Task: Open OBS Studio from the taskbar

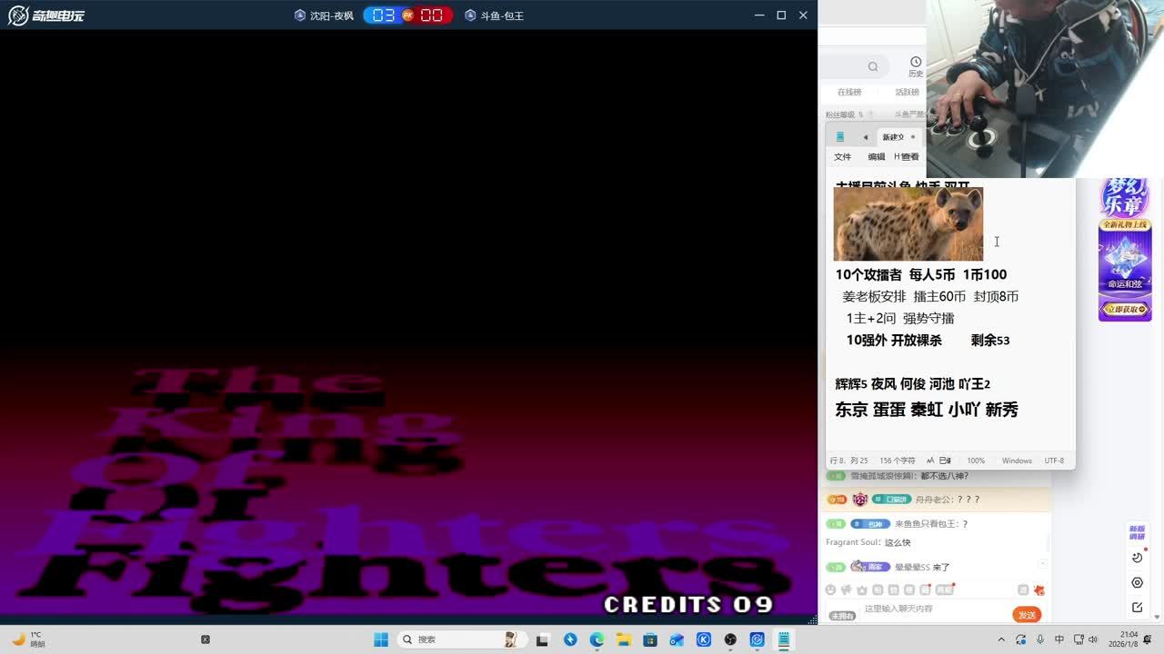Action: click(x=730, y=639)
